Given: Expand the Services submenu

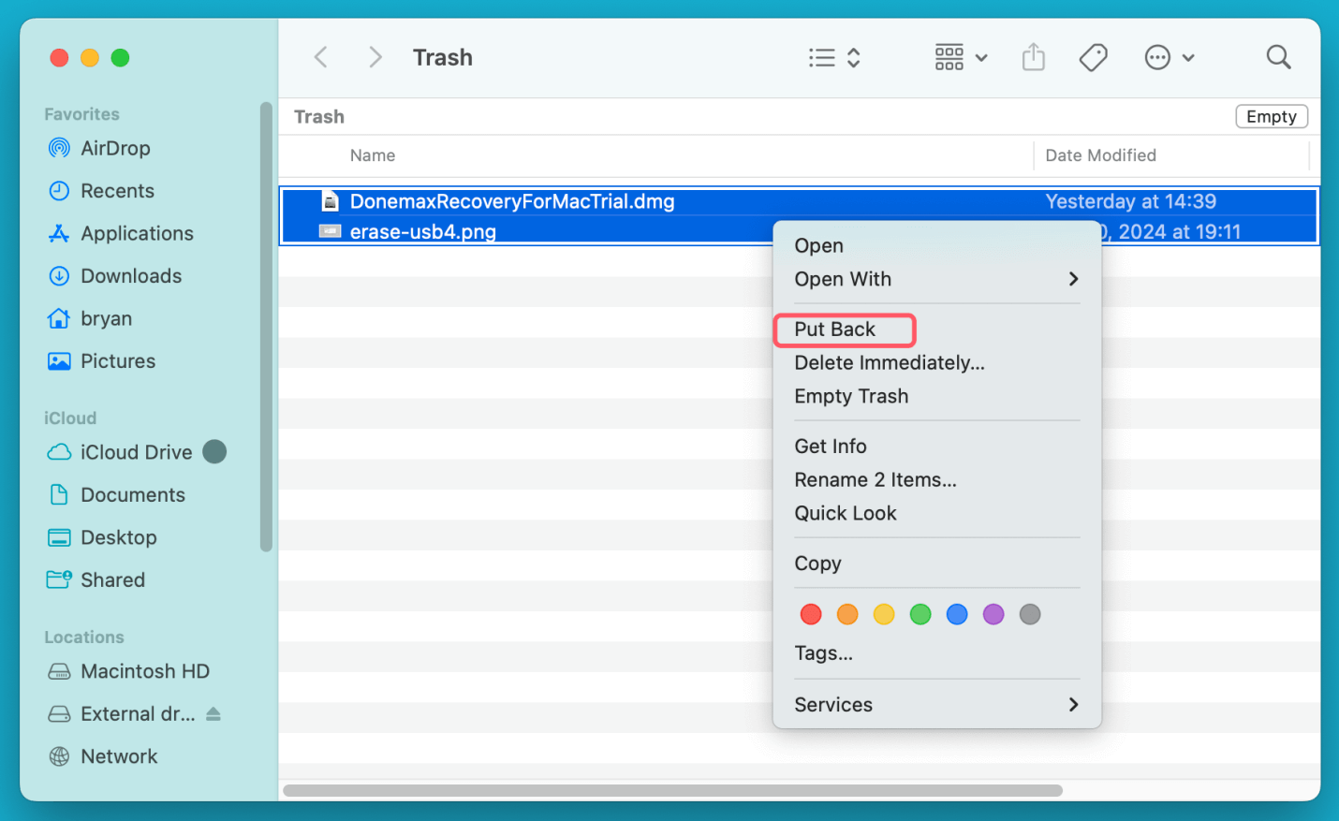Looking at the screenshot, I should coord(833,705).
